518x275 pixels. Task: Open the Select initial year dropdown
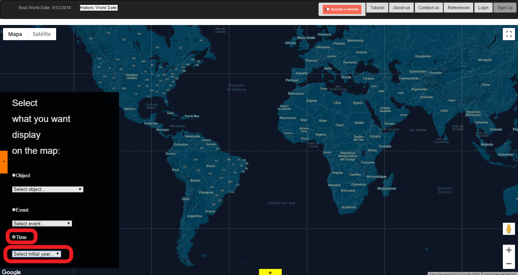(x=36, y=254)
